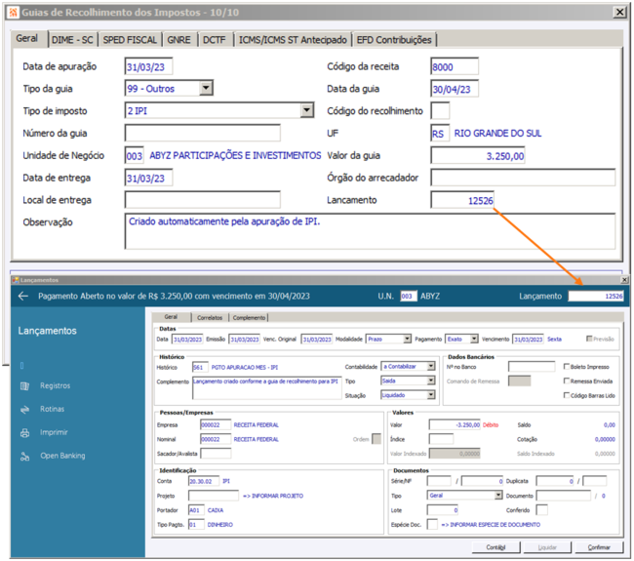Click the app icon in Guias title bar
This screenshot has width=634, height=561.
pos(14,12)
